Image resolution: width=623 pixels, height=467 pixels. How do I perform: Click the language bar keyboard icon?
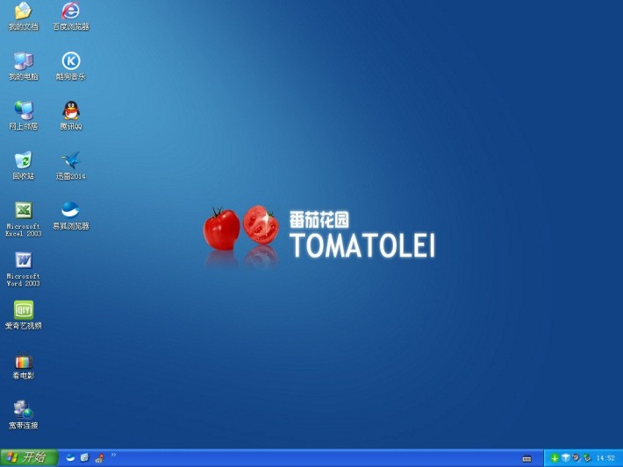tap(526, 458)
